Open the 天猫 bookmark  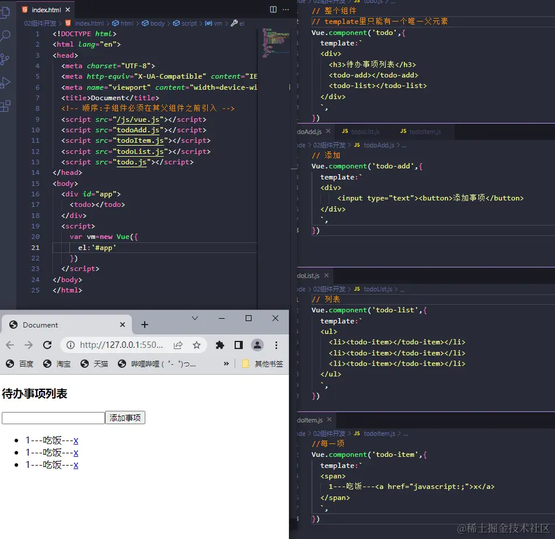[94, 364]
